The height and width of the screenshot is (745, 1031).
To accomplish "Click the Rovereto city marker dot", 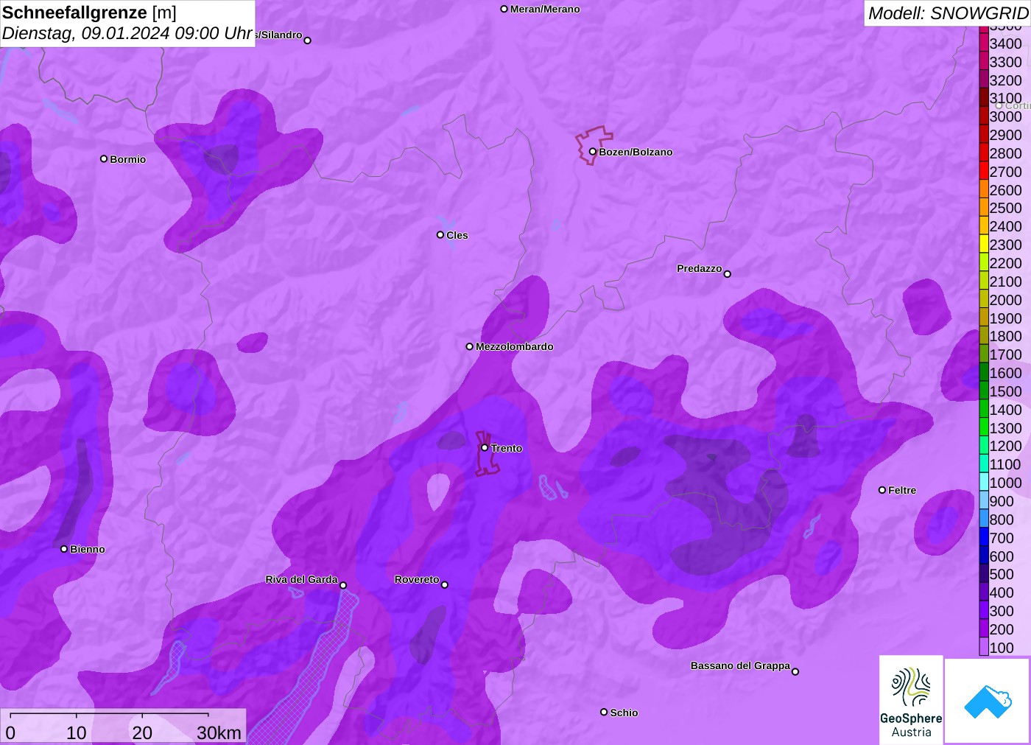I will 445,585.
